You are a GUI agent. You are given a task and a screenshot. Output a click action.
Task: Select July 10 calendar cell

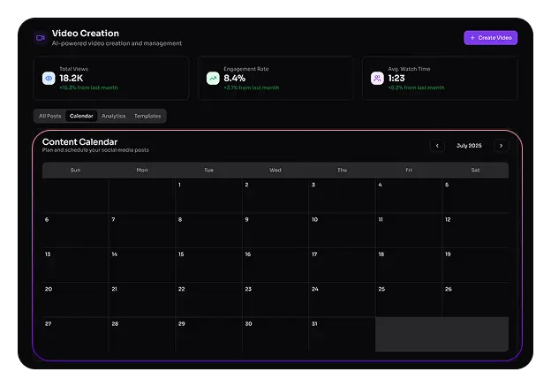click(x=342, y=230)
